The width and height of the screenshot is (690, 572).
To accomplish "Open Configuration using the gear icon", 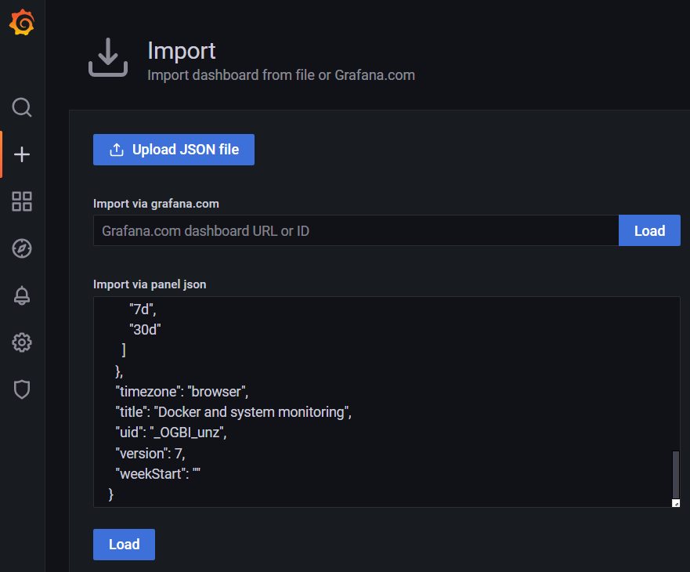I will (21, 342).
